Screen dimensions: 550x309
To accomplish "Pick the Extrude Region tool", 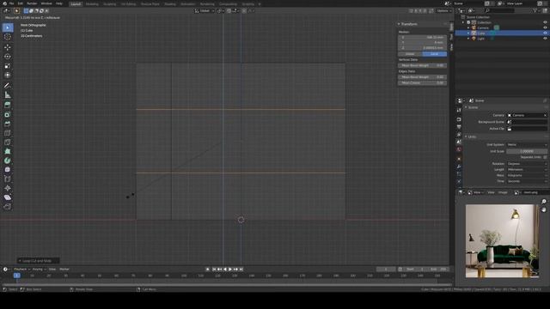I will coord(8,105).
